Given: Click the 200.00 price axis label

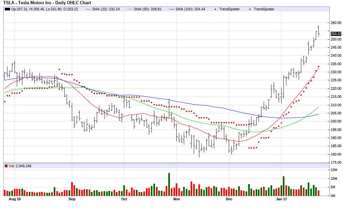Looking at the screenshot, I should (x=336, y=122).
